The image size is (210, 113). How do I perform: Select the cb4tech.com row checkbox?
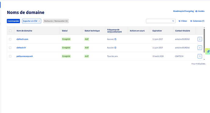(10, 39)
